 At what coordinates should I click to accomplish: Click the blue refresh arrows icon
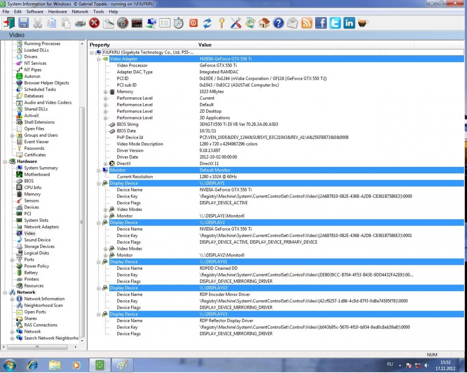tap(207, 23)
